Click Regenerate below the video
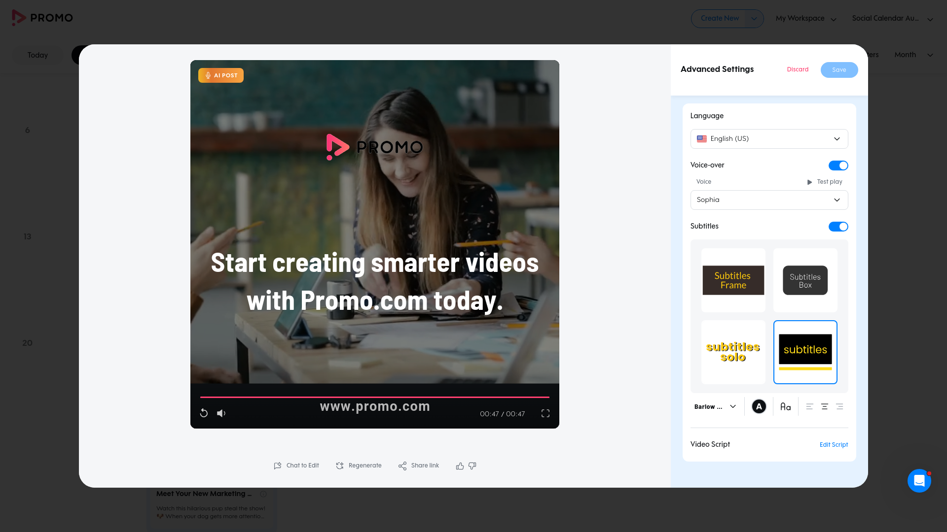Viewport: 947px width, 532px height. 359,465
